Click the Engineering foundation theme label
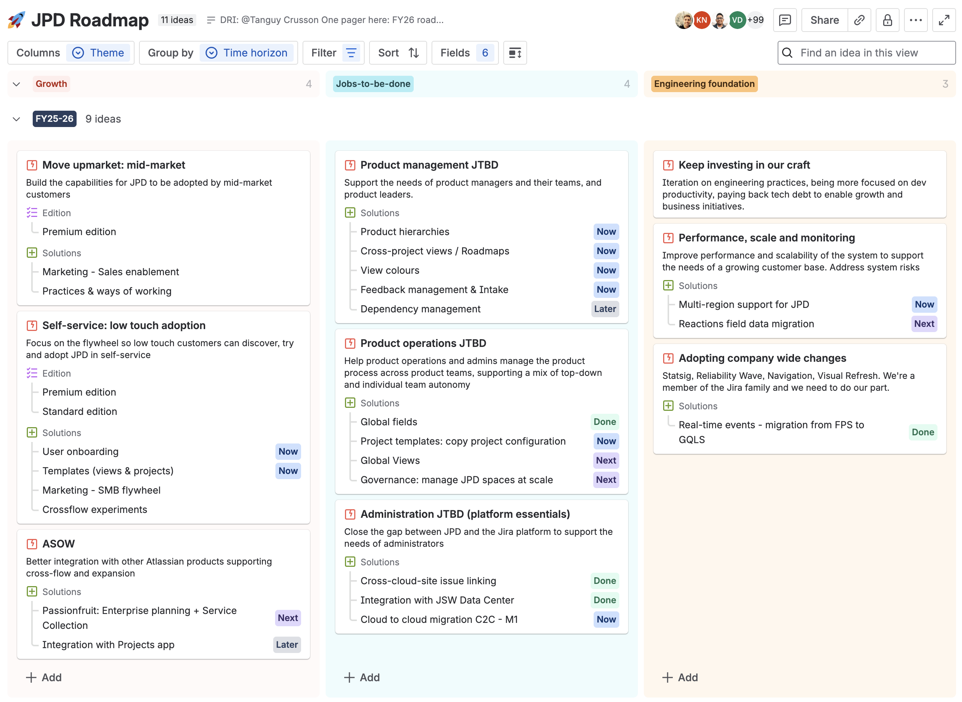 pyautogui.click(x=704, y=84)
